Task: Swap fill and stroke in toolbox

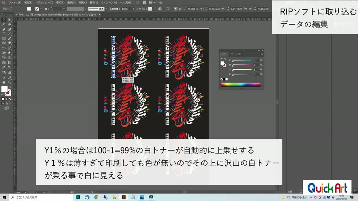Action: tap(10, 87)
